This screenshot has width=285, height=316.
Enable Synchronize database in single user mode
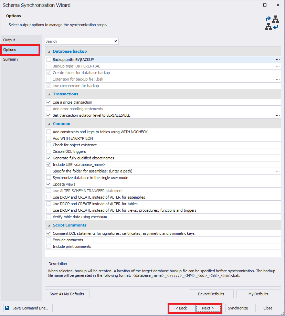49,178
